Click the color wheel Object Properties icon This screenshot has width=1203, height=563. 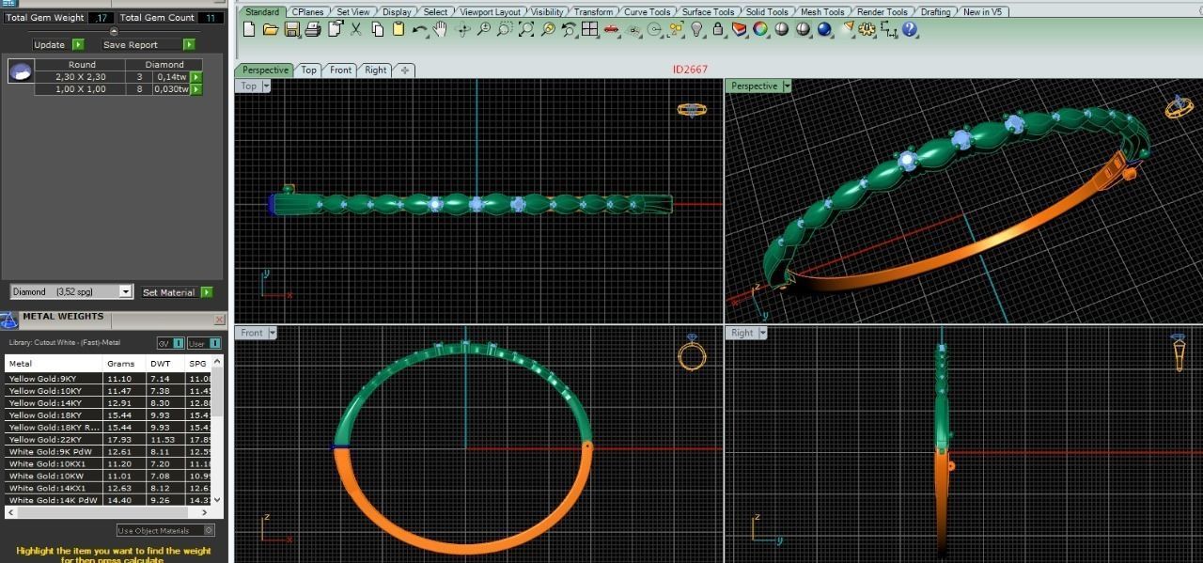click(x=760, y=29)
